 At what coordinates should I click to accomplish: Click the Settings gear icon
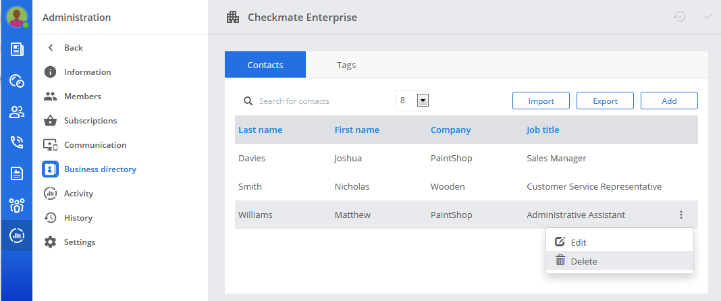tap(50, 242)
